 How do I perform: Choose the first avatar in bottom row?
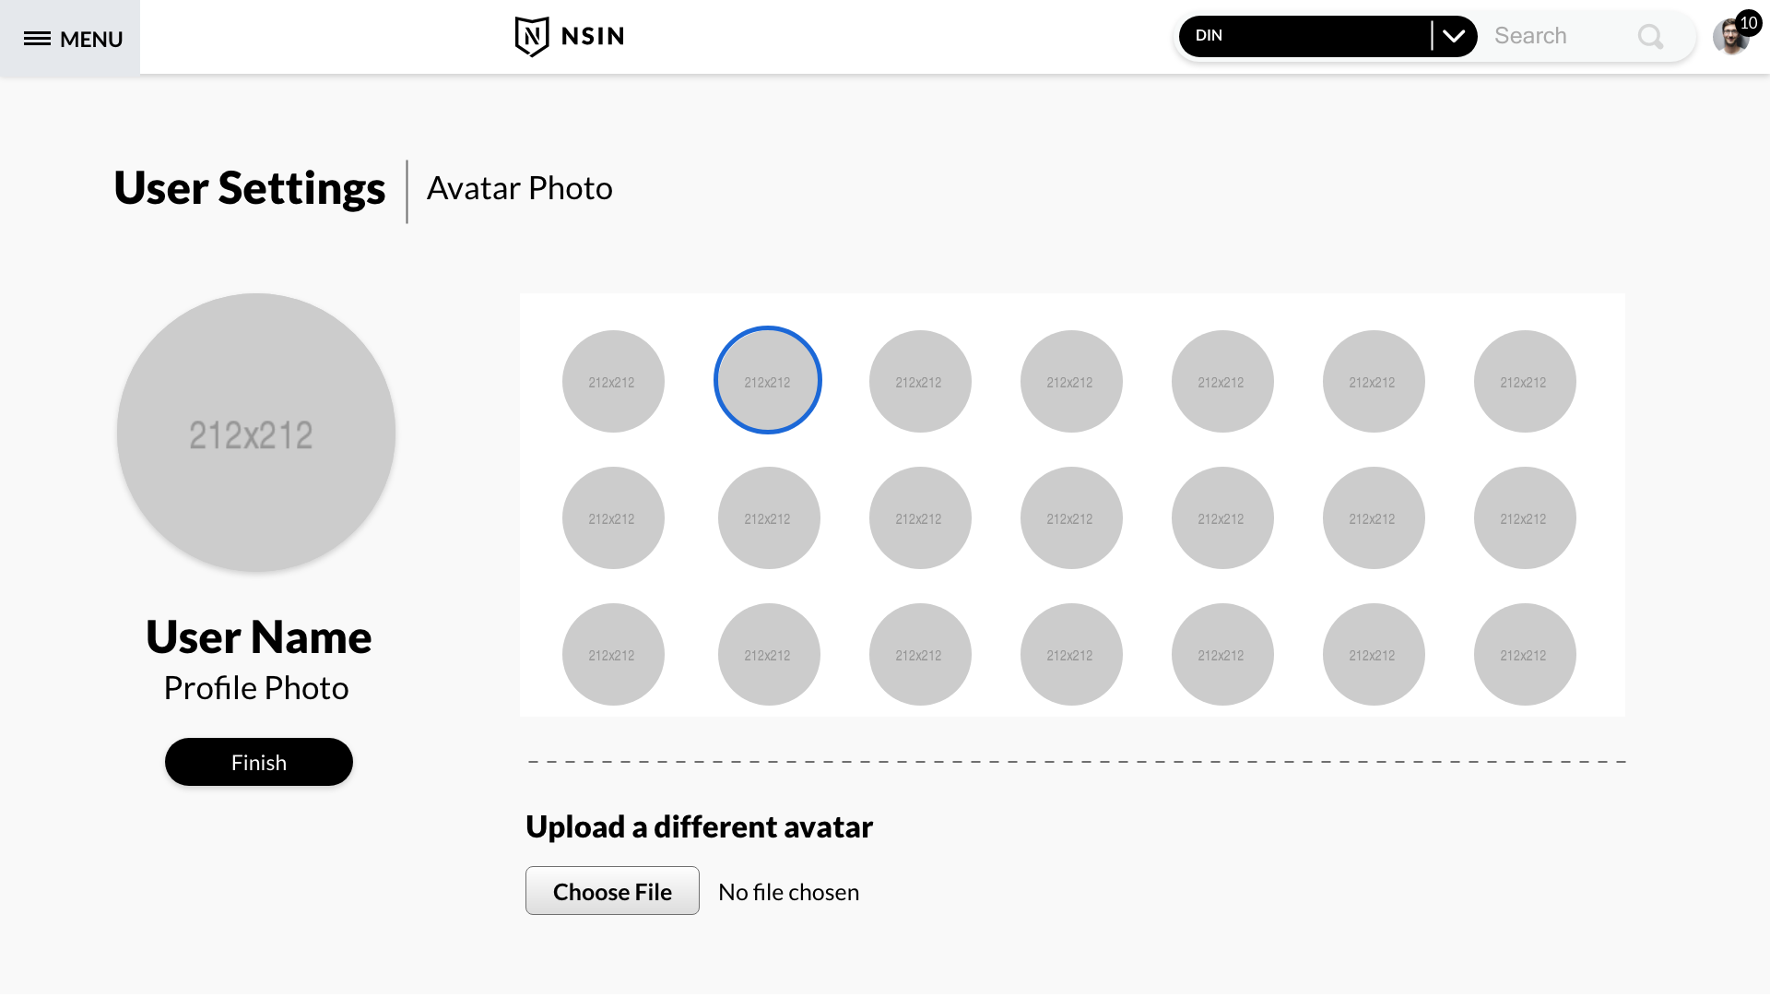613,654
